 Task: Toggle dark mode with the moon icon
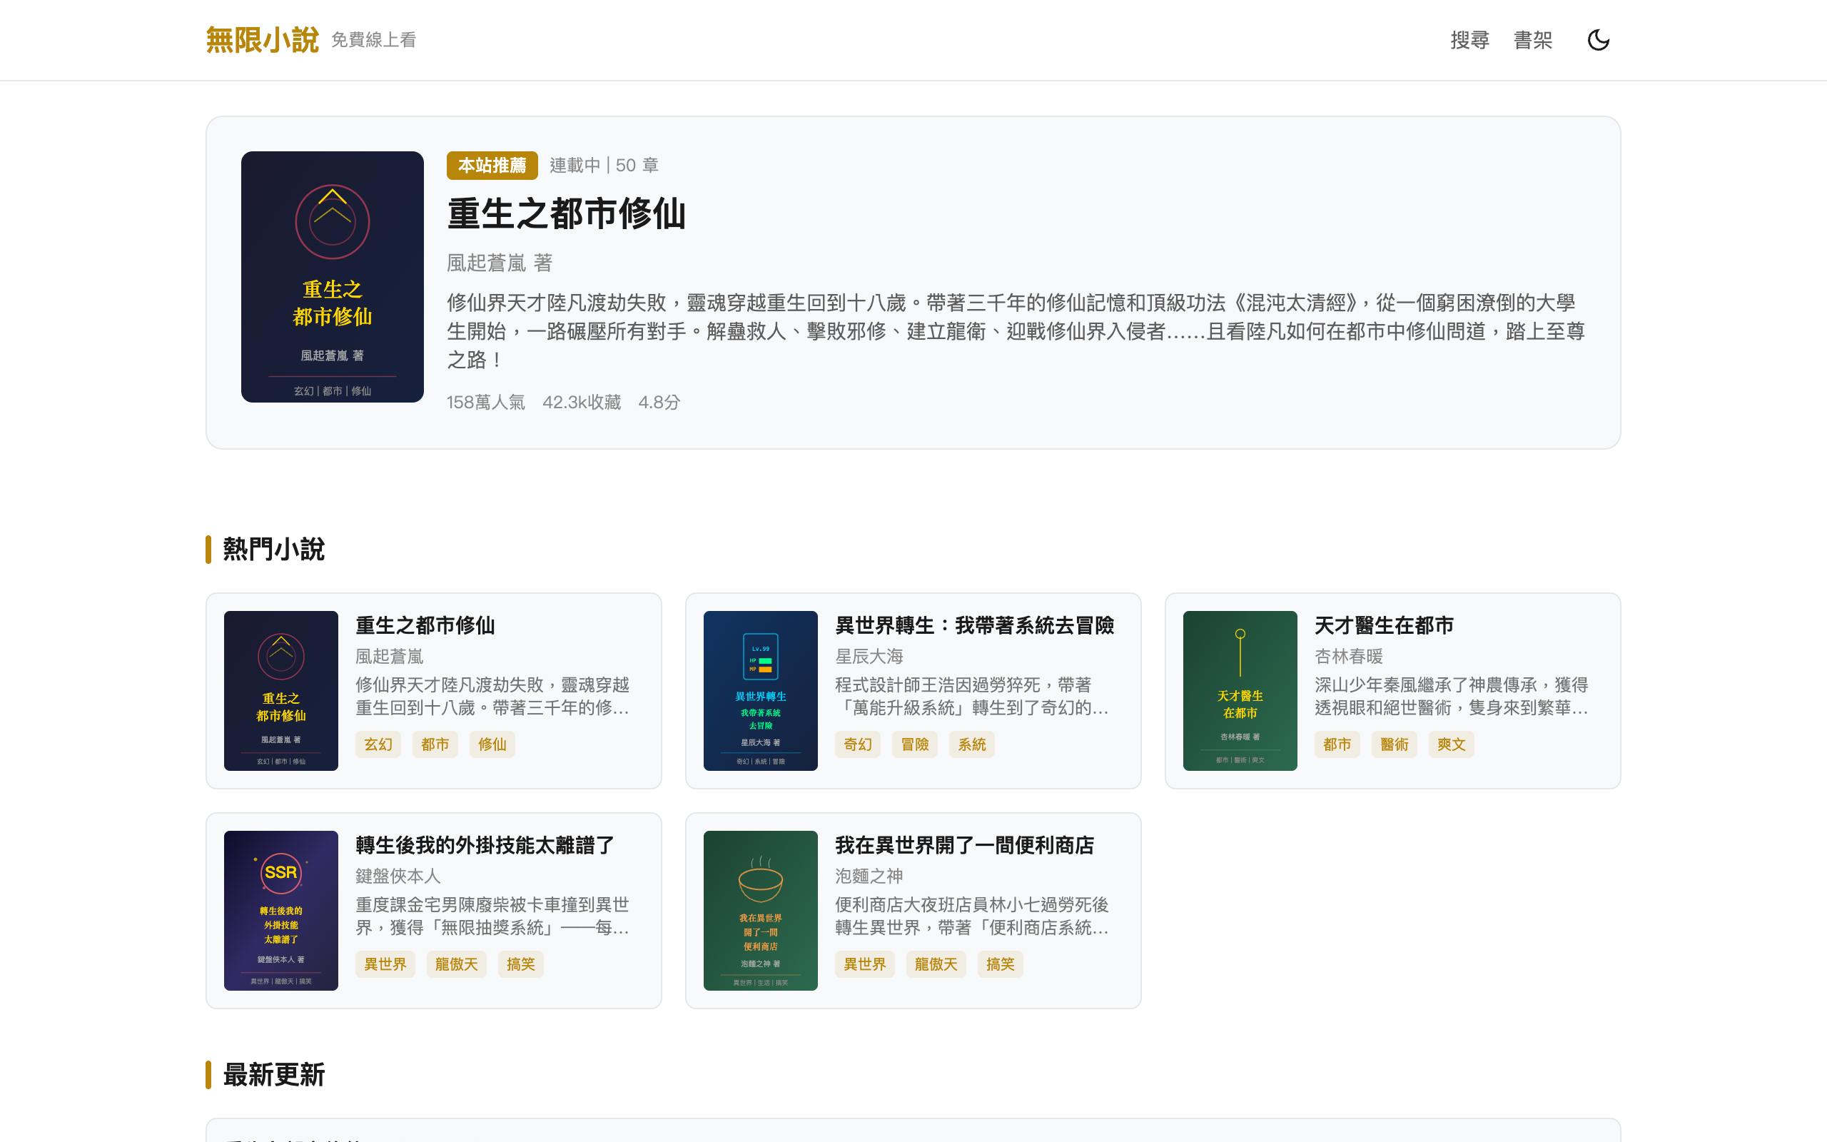pos(1599,39)
